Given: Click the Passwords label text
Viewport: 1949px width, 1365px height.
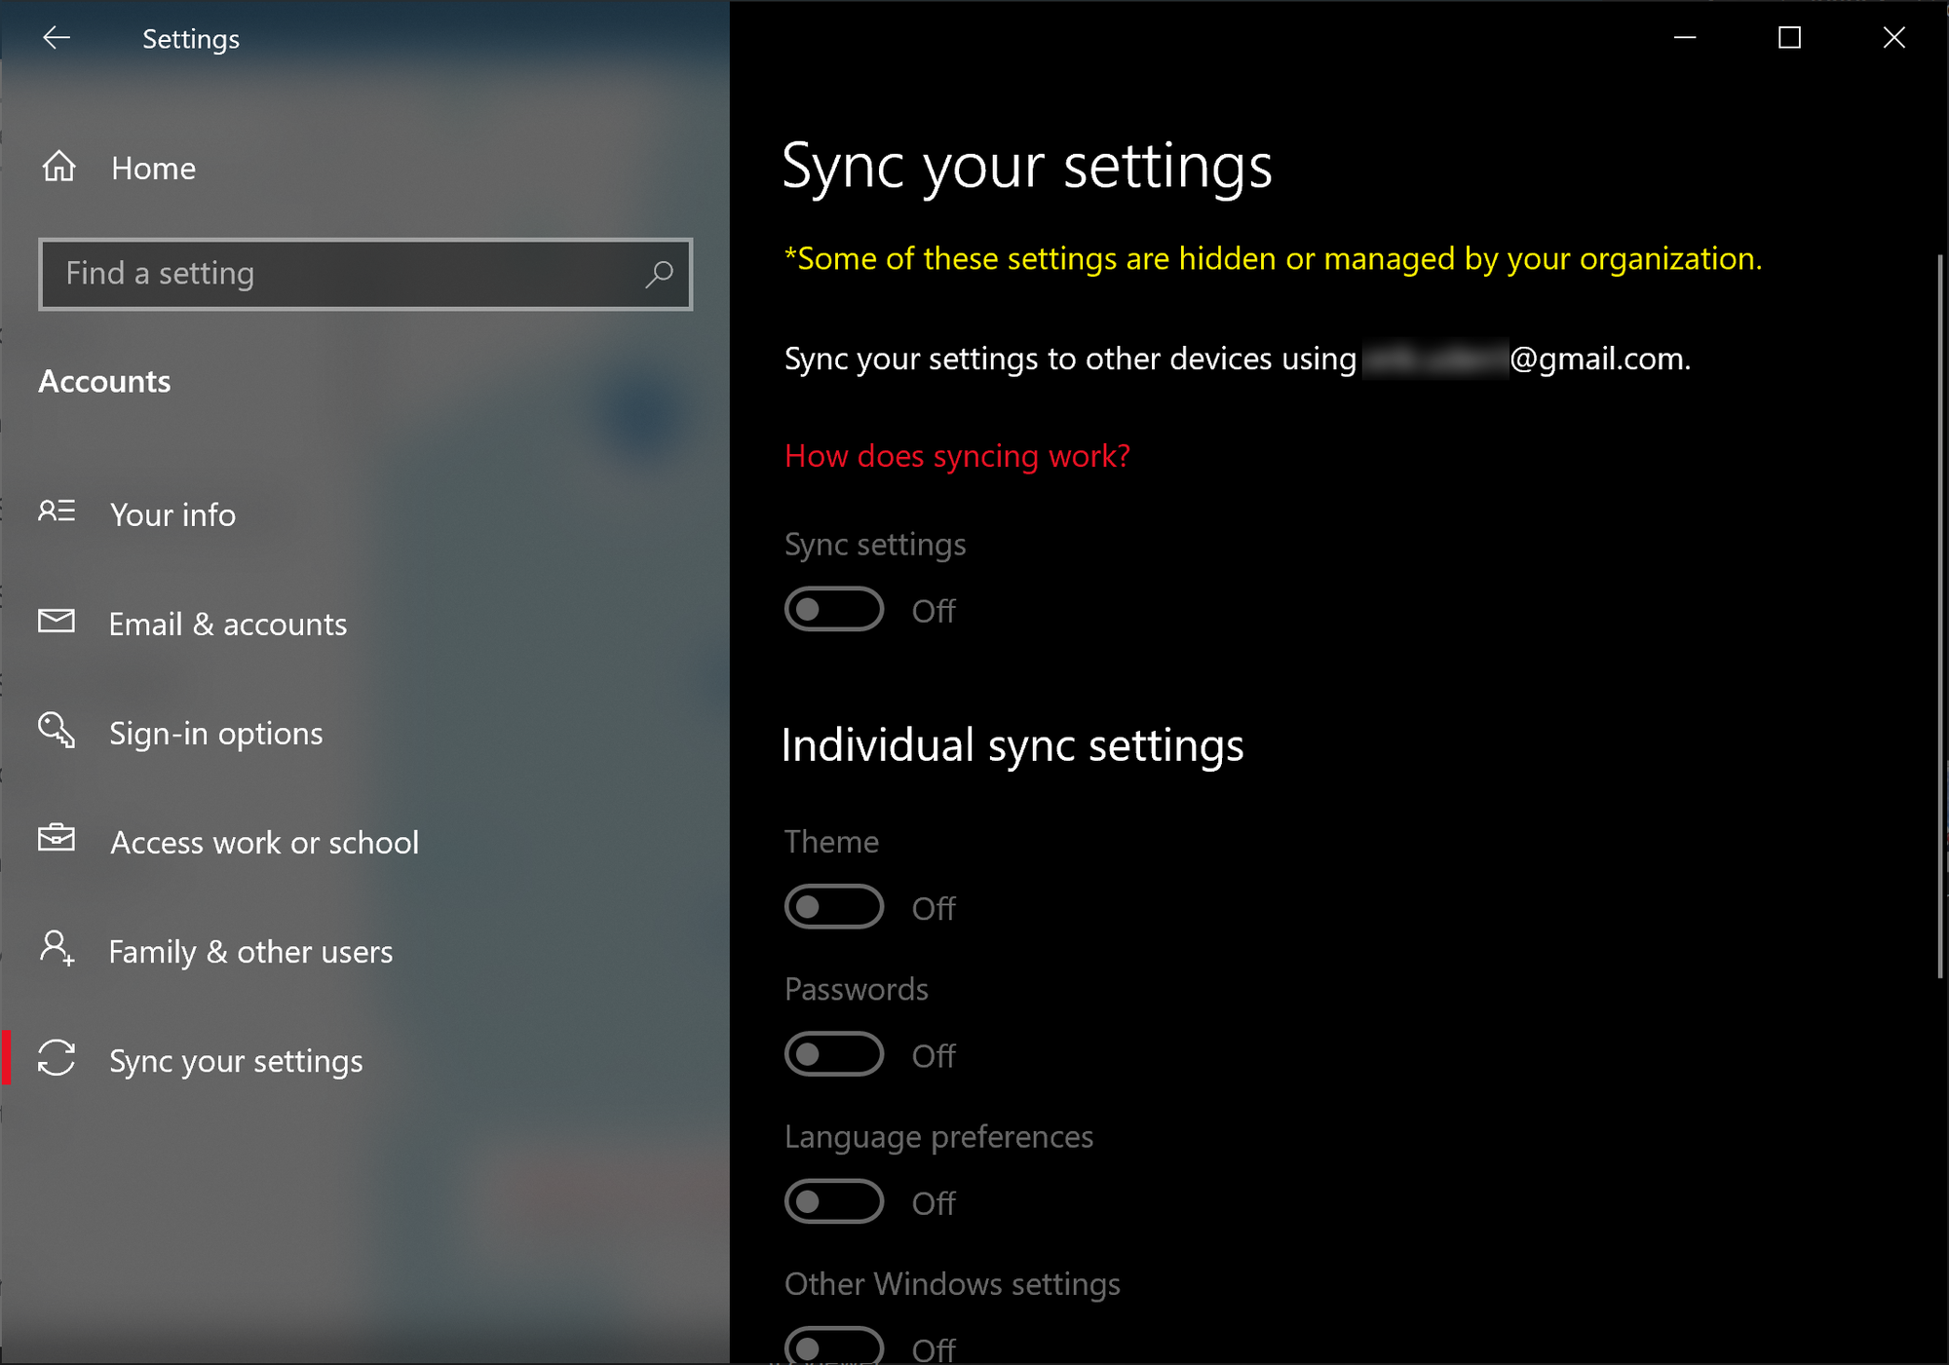Looking at the screenshot, I should coord(857,989).
